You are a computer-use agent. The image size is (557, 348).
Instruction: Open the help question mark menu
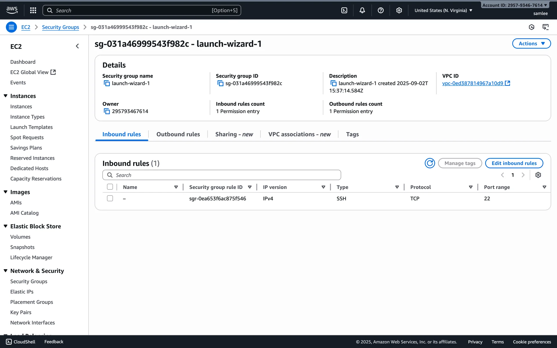click(381, 10)
